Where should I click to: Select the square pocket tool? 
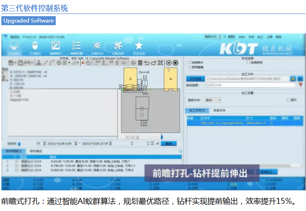(x=65, y=63)
